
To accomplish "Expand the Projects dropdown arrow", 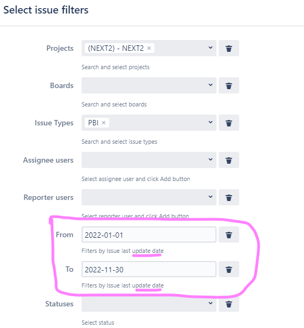I will tap(211, 48).
